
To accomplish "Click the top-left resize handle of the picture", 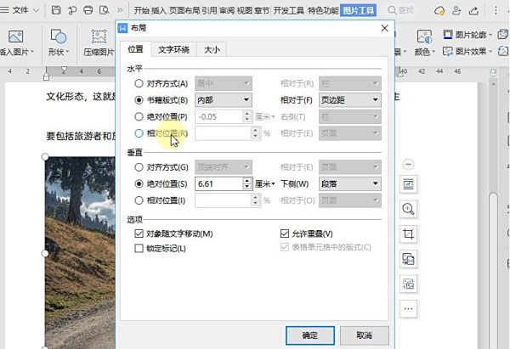I will (x=45, y=157).
